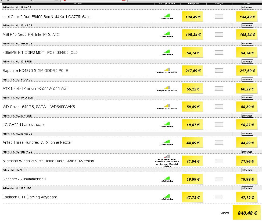Click article number HV33MVH6DE
Viewport: 262px width, 221px height.
coord(24,152)
